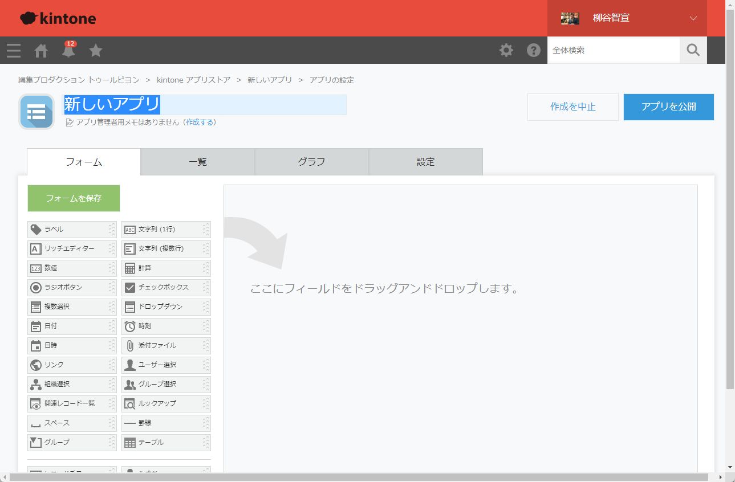Open the help question mark icon

(x=534, y=50)
